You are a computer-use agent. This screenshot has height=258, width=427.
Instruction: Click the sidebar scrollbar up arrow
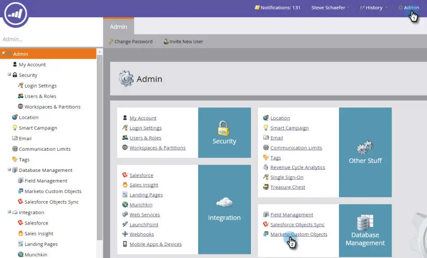click(x=99, y=52)
